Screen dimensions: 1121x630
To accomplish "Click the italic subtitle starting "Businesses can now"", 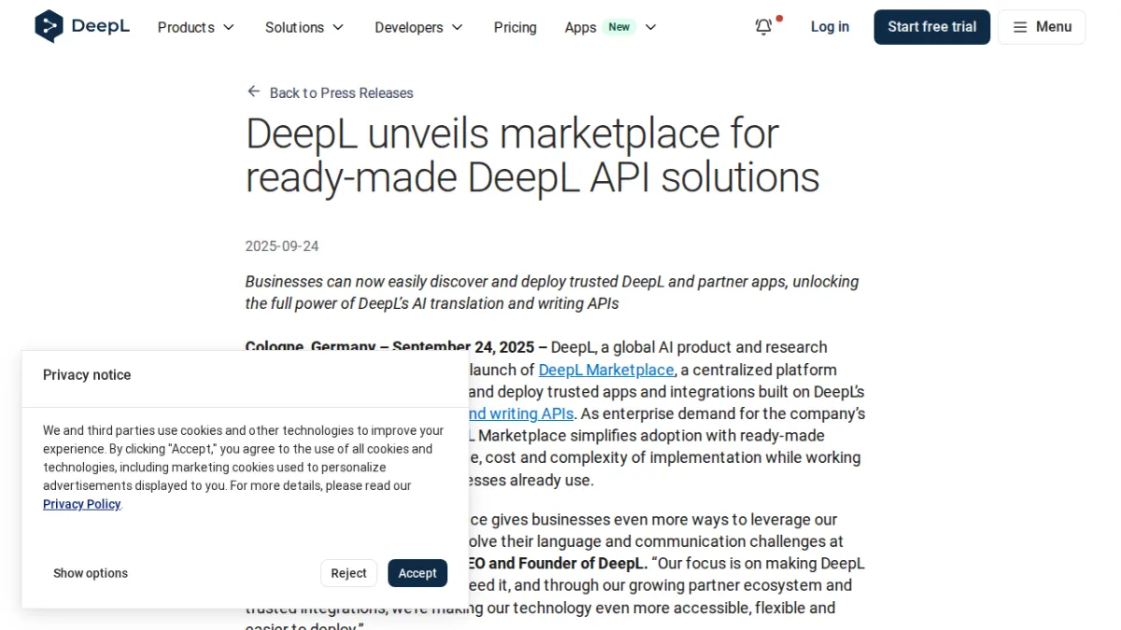I will pos(552,292).
